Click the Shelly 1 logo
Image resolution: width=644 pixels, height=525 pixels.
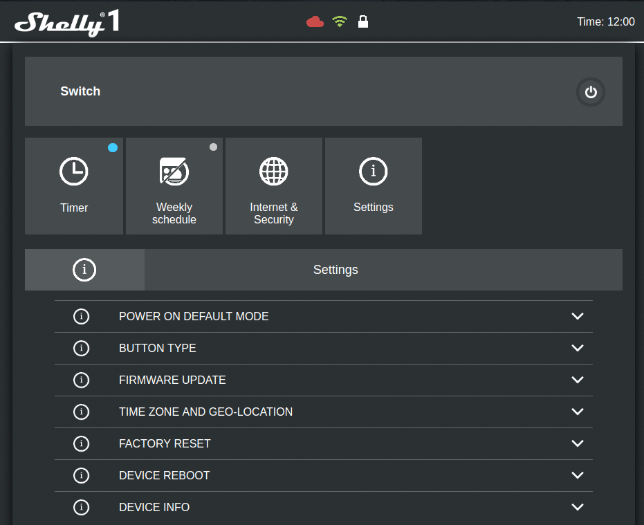(66, 21)
